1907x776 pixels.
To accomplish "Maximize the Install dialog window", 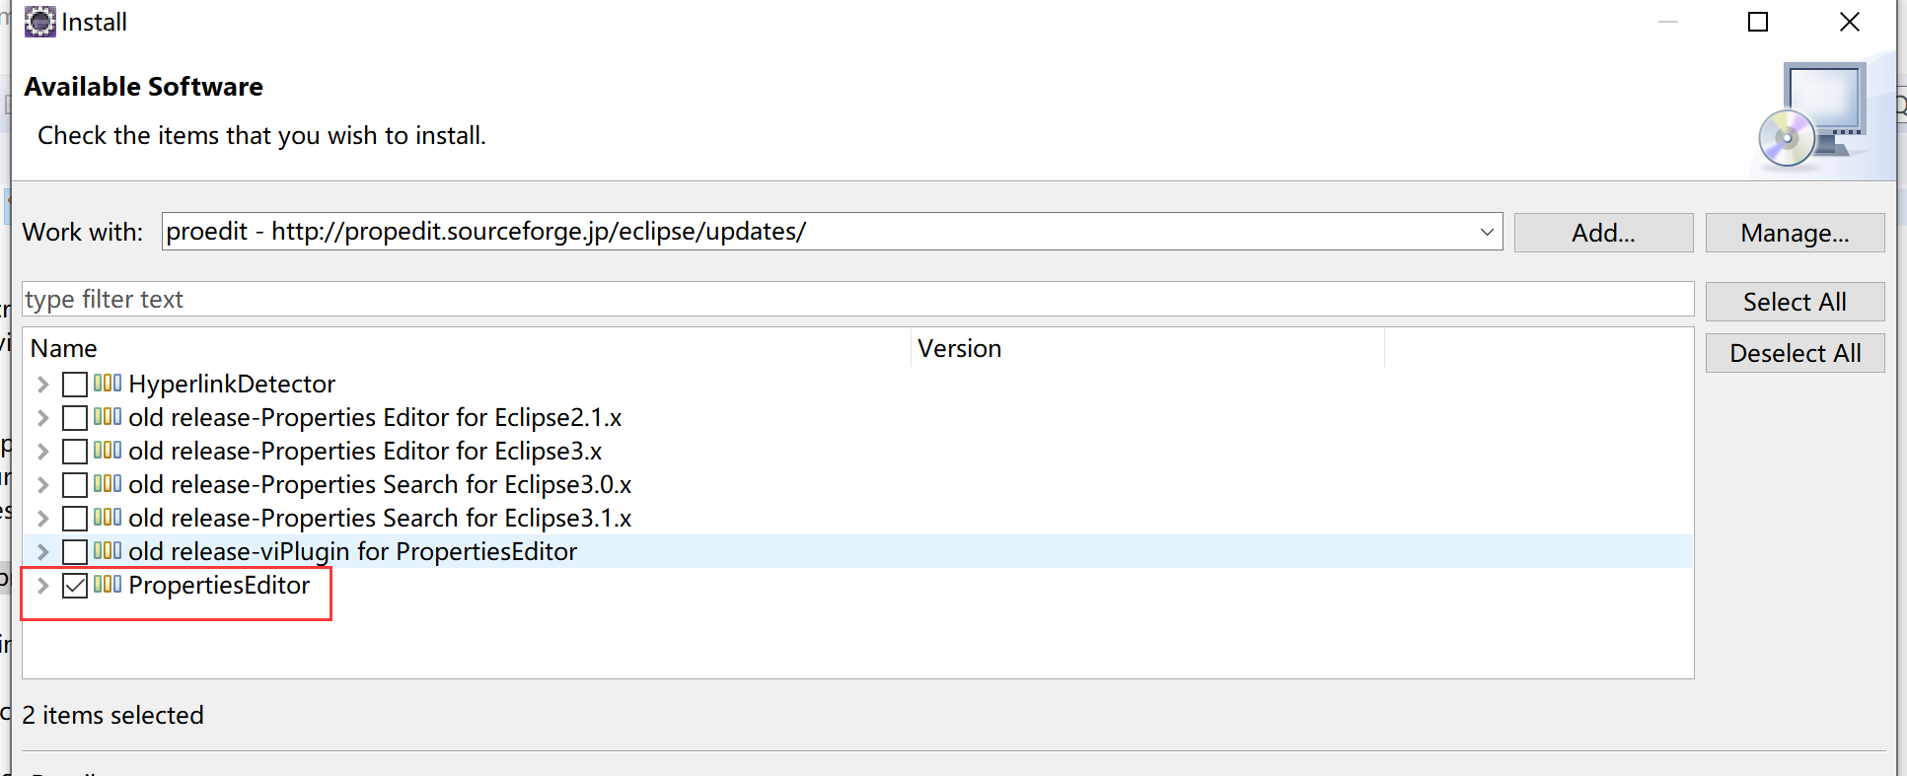I will click(1758, 22).
